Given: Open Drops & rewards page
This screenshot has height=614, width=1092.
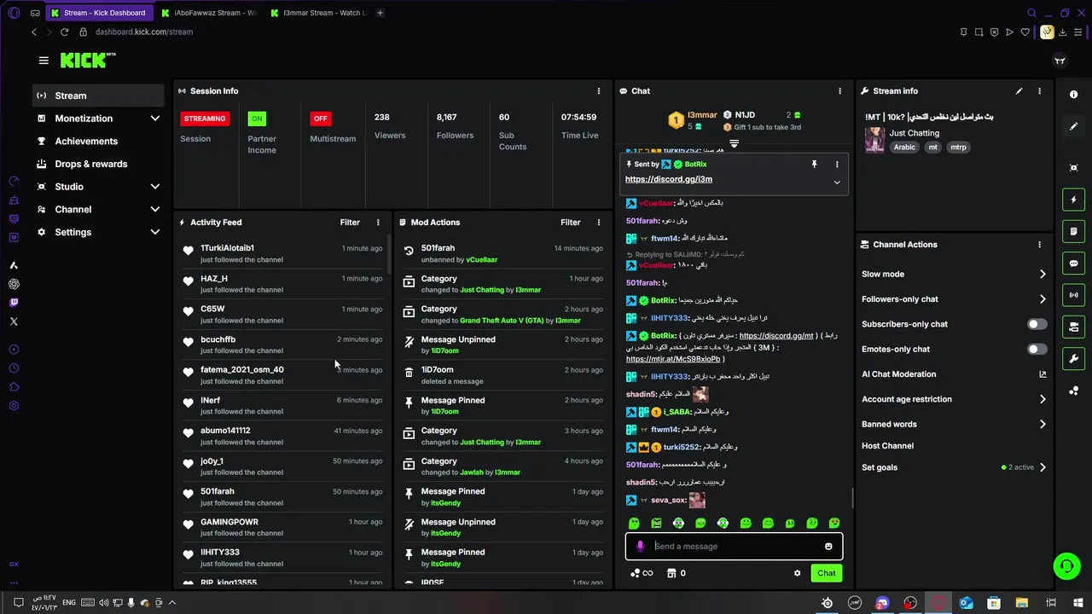Looking at the screenshot, I should coord(99,164).
